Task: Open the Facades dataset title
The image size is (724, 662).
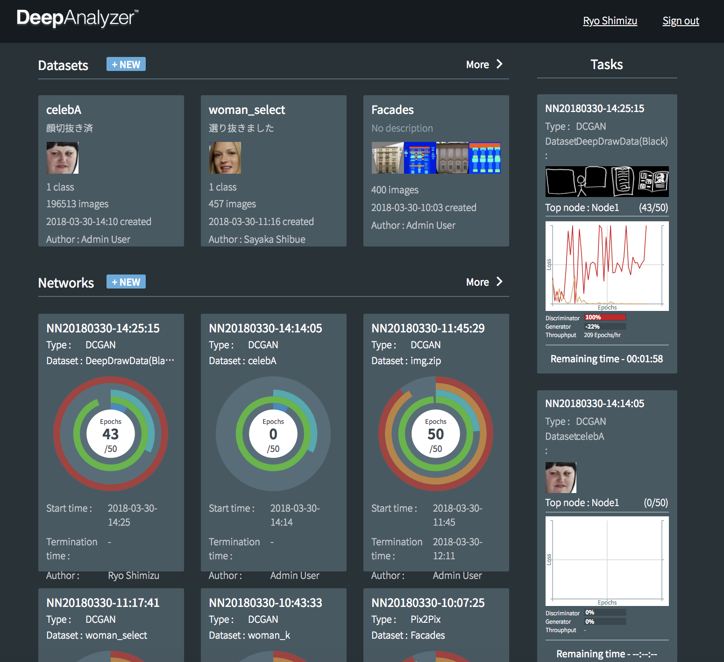Action: point(392,110)
